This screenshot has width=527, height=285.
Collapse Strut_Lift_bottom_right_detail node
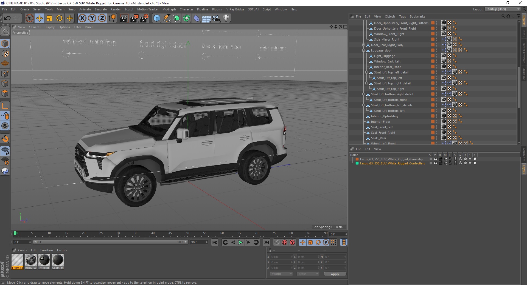(363, 94)
